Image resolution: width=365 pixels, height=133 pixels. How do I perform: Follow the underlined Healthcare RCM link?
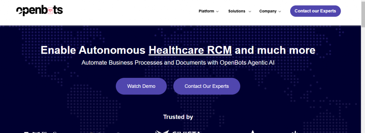click(190, 50)
